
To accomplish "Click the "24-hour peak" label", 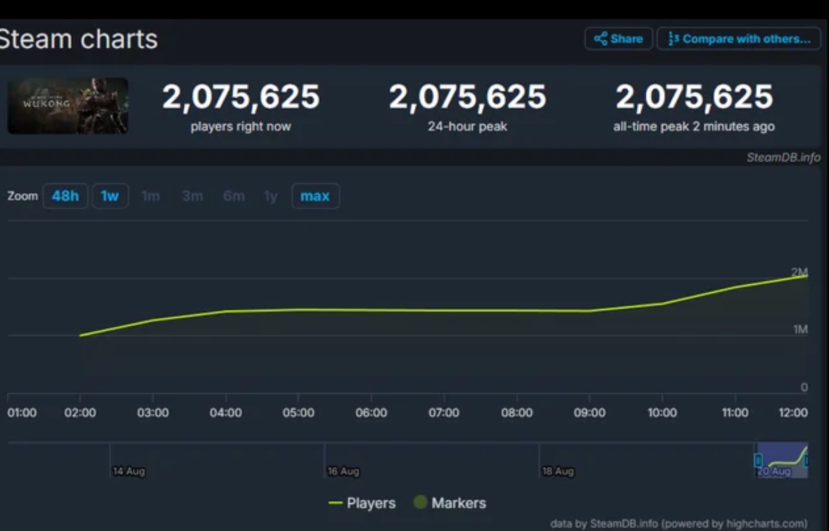I will click(468, 126).
